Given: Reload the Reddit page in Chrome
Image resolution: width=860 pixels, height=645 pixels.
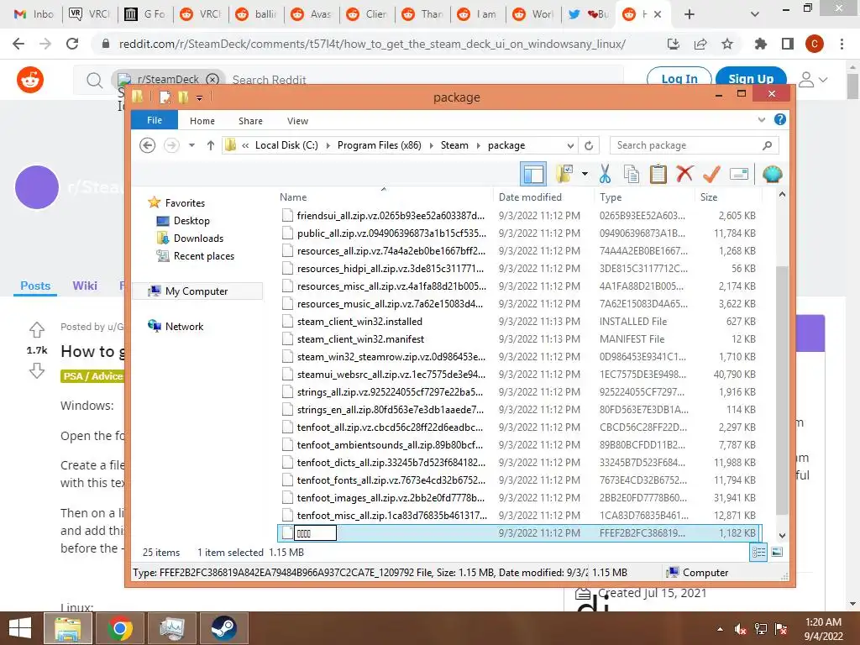Looking at the screenshot, I should pos(72,44).
